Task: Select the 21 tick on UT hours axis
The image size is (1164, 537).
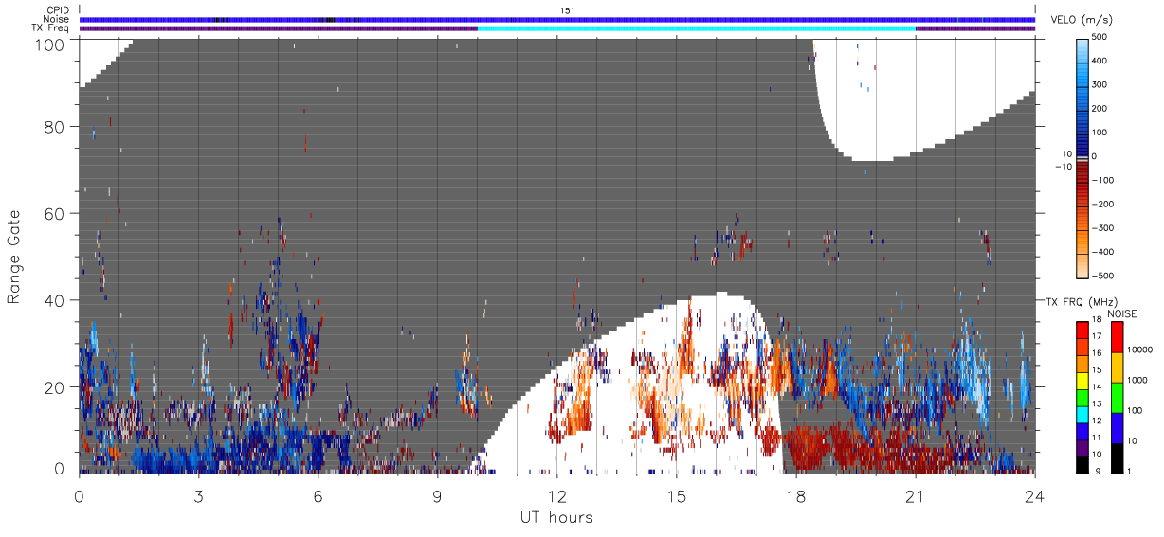Action: (x=915, y=495)
